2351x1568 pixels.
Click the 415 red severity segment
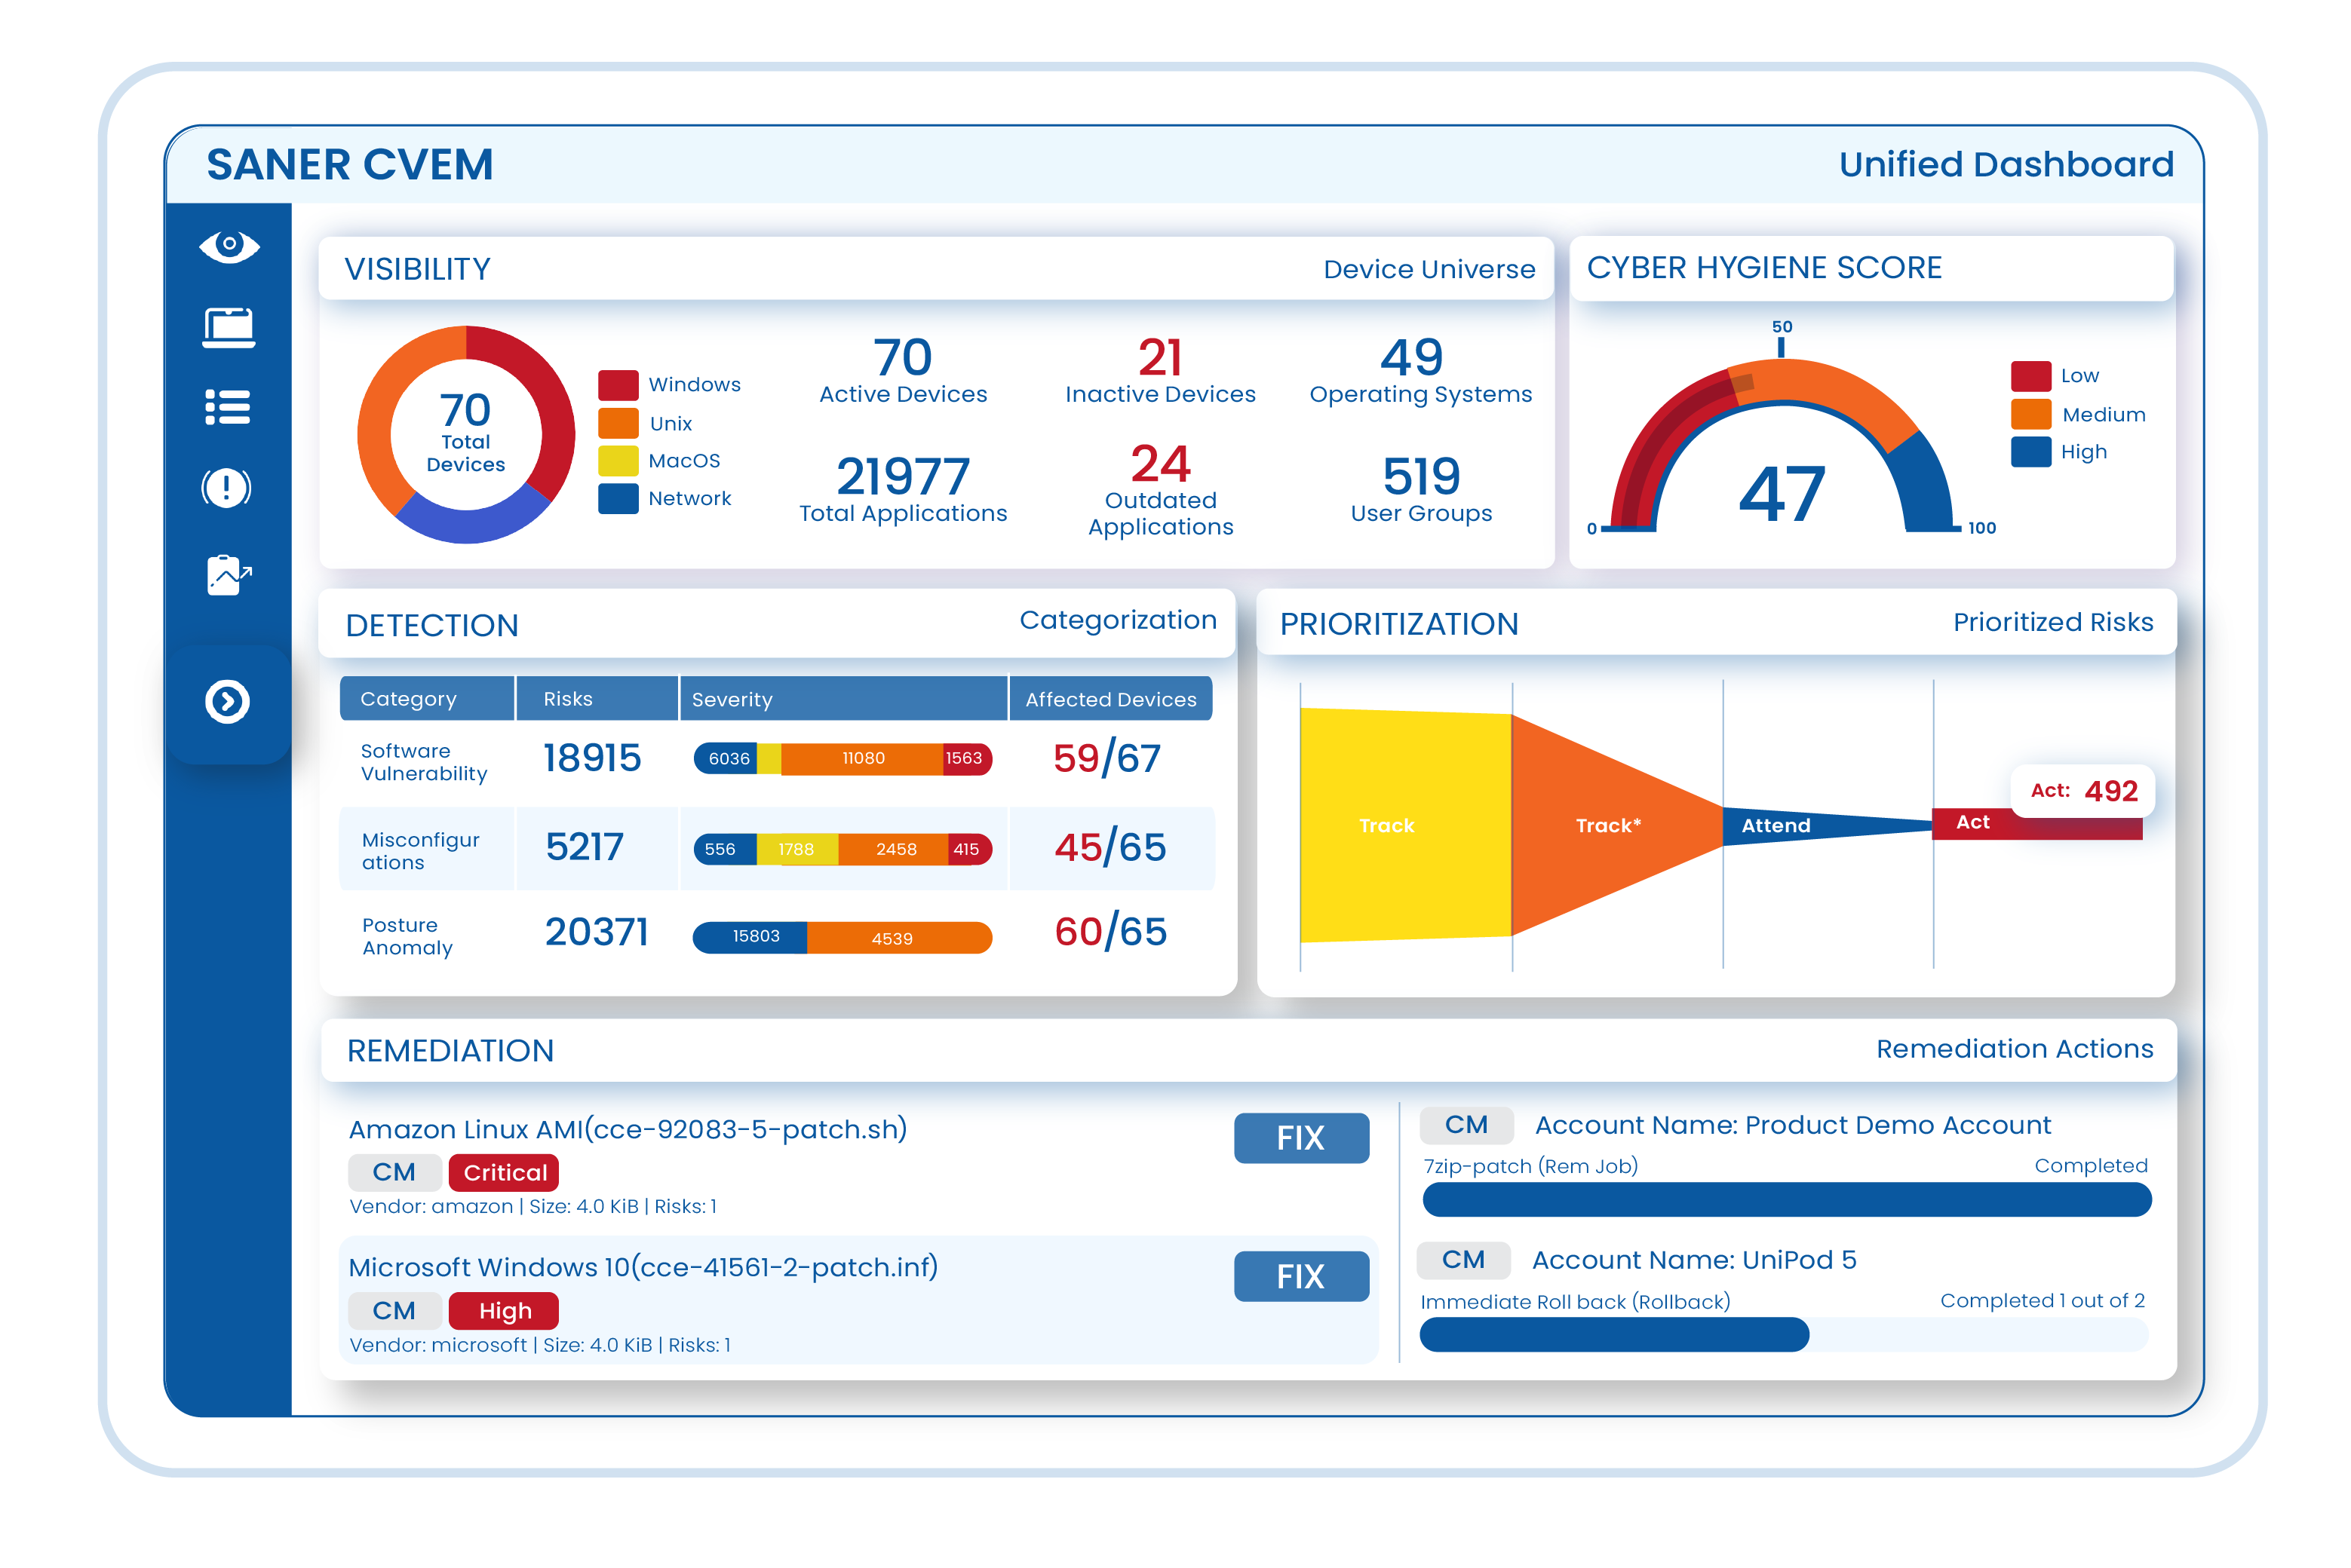969,850
